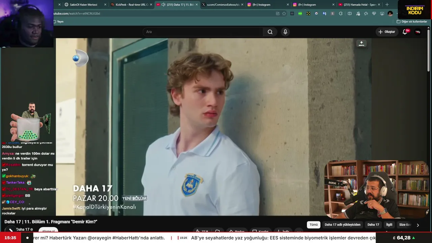Toggle the browser side panel icon
Viewport: 432px width, 243px height.
(350, 13)
